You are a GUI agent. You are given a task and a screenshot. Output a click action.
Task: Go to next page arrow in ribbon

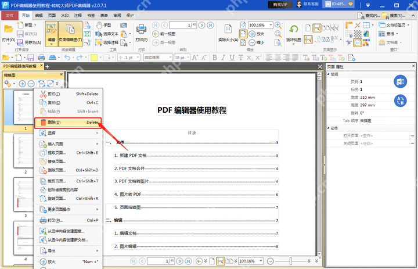point(202,26)
